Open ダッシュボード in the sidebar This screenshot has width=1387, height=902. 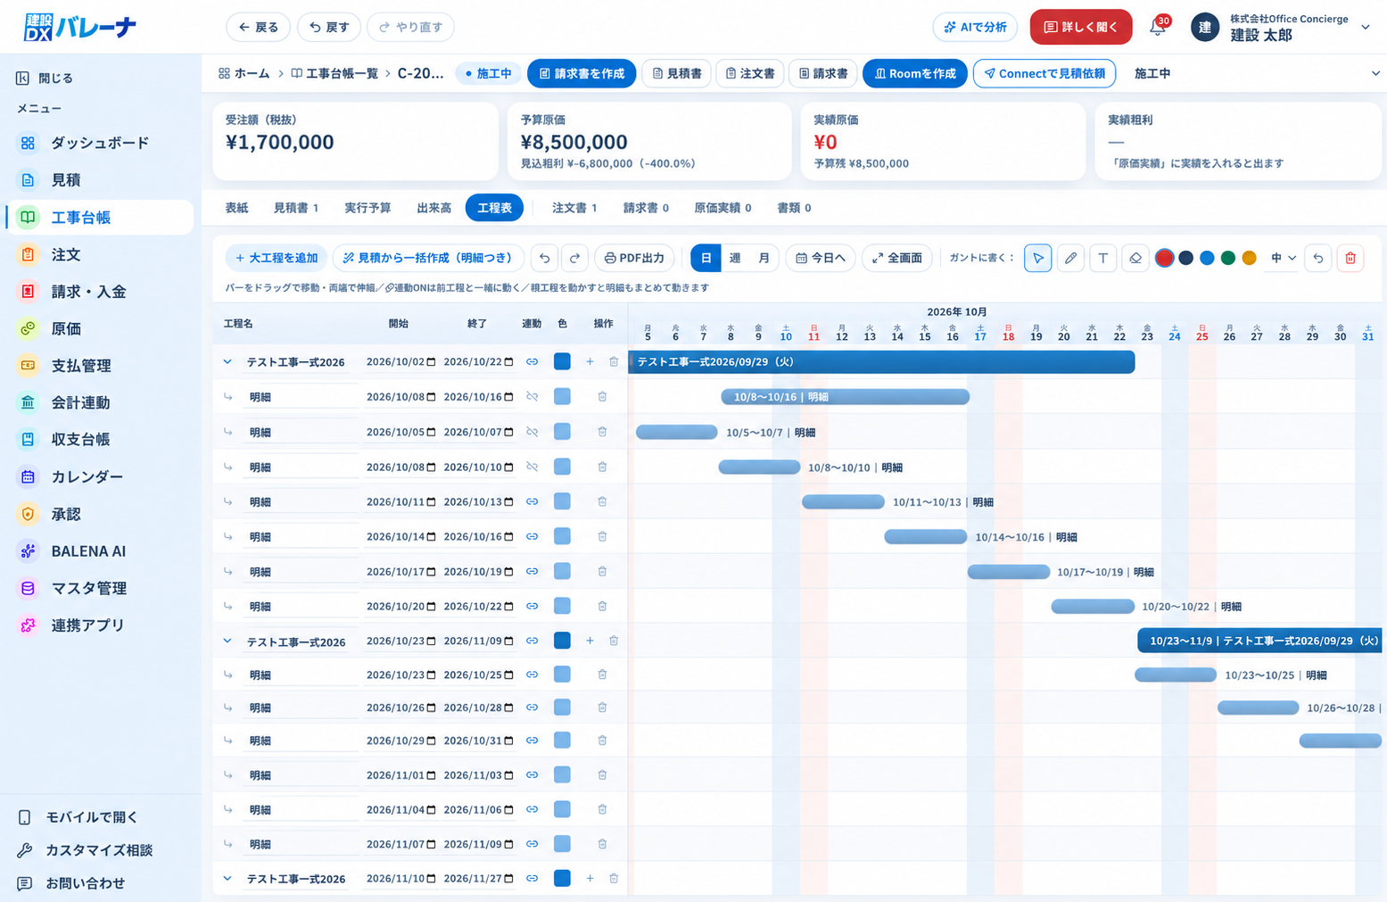(x=98, y=143)
